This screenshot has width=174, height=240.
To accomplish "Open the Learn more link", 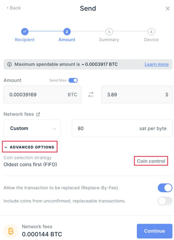I will coord(157,64).
